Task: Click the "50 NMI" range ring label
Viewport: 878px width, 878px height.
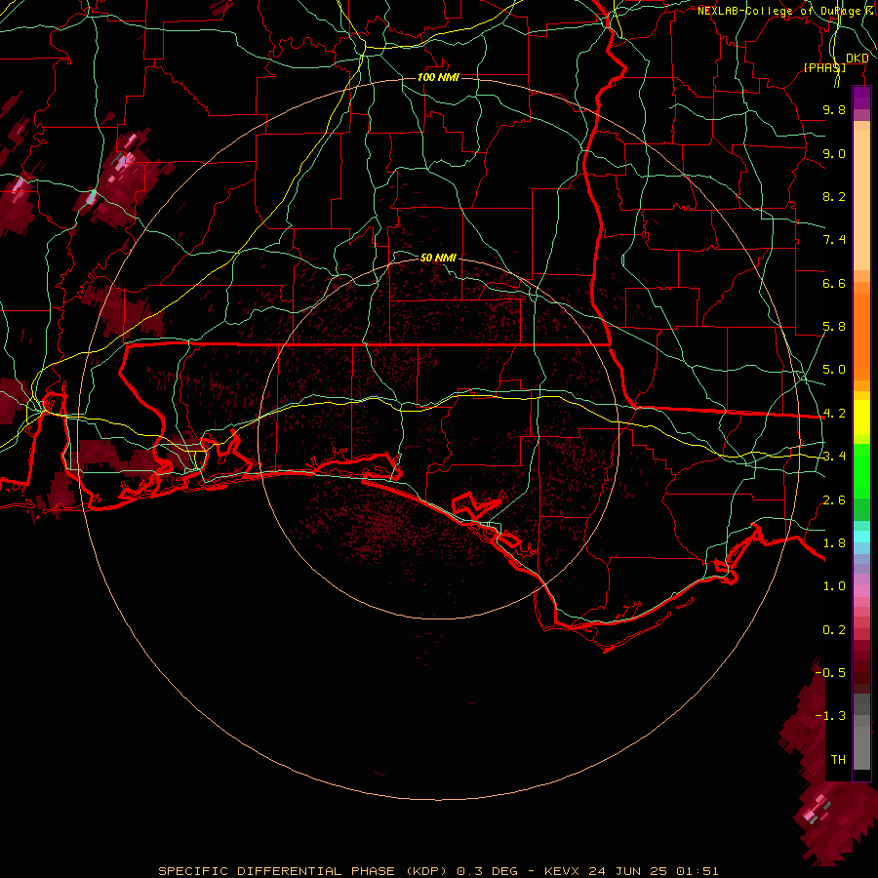Action: tap(438, 258)
